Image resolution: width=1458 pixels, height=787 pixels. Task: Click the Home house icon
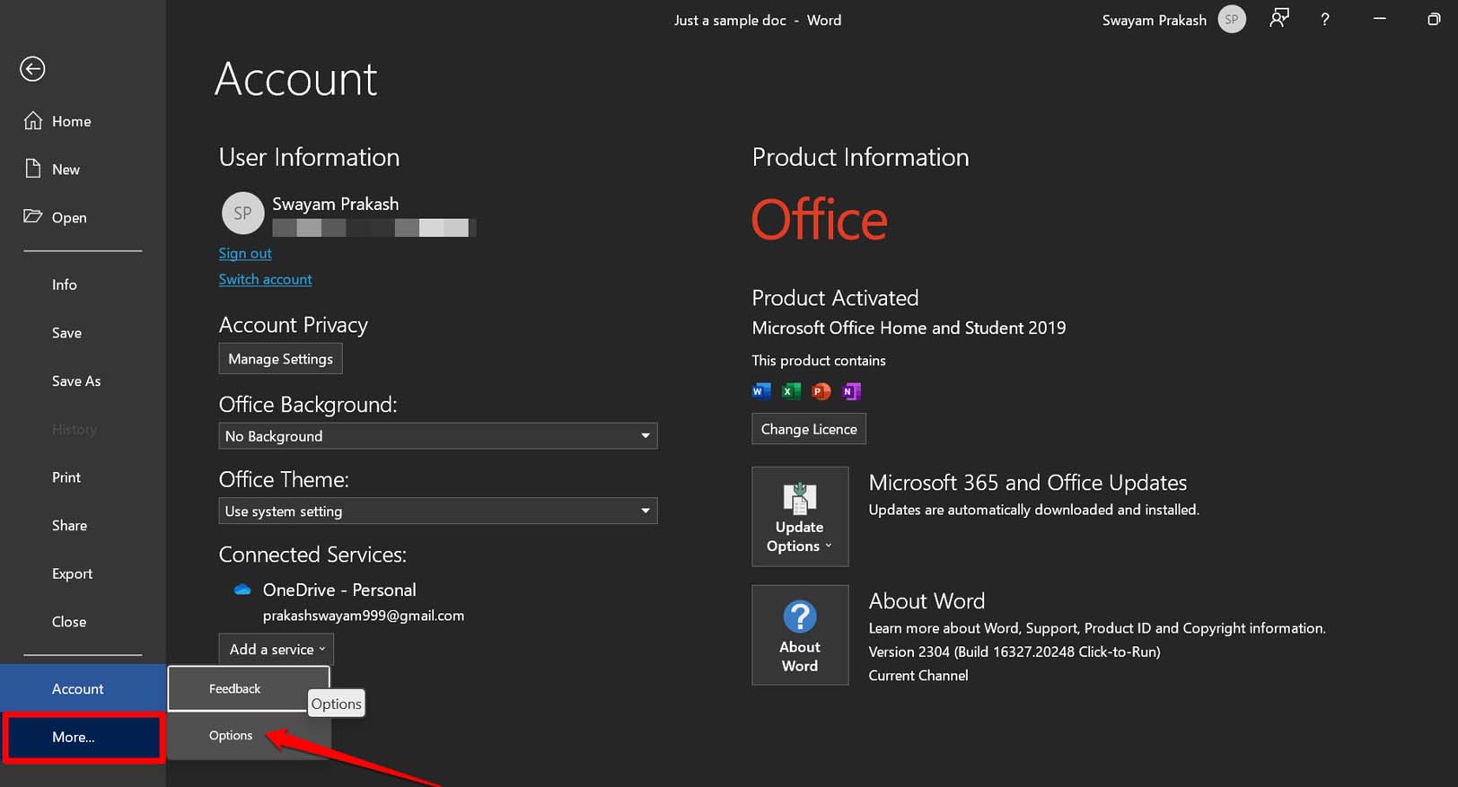(33, 121)
